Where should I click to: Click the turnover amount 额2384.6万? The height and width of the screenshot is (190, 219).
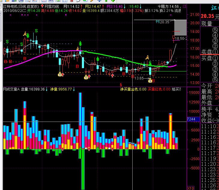coord(109,11)
